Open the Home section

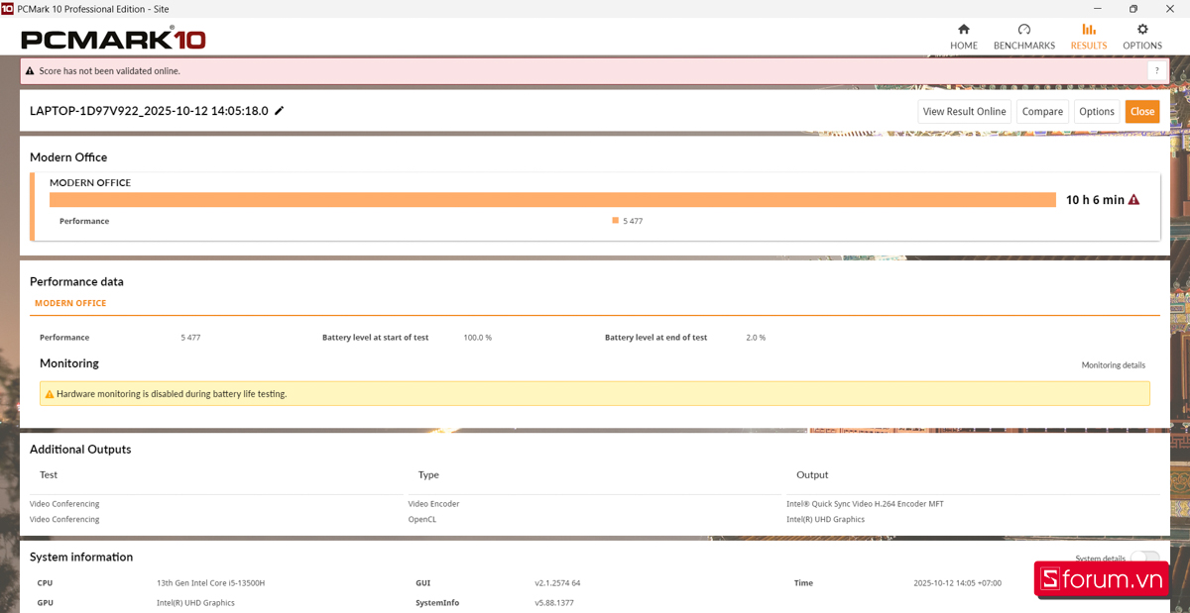[x=963, y=37]
